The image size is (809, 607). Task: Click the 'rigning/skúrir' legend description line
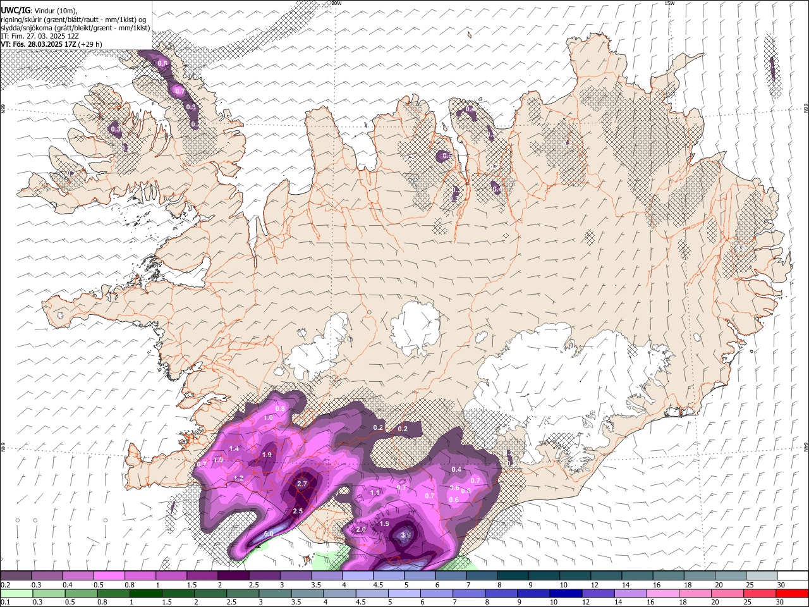point(73,20)
